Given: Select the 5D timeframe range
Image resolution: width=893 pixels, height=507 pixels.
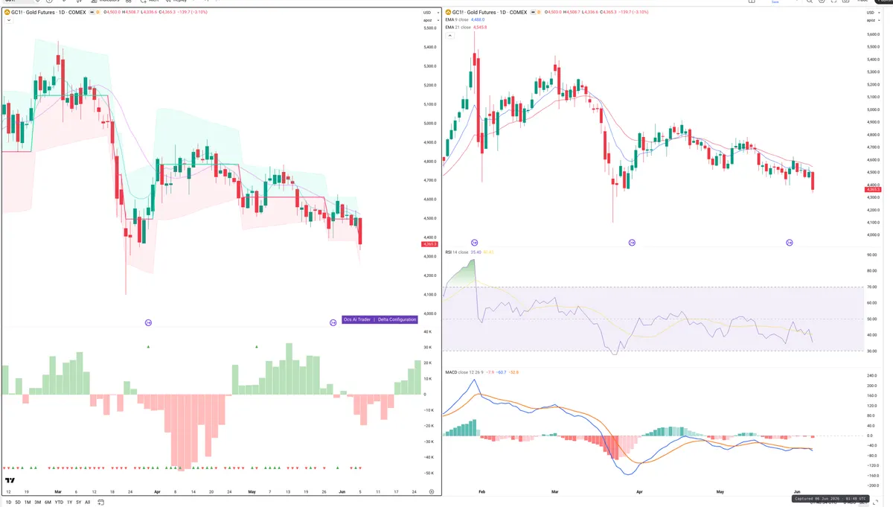Looking at the screenshot, I should pos(18,503).
